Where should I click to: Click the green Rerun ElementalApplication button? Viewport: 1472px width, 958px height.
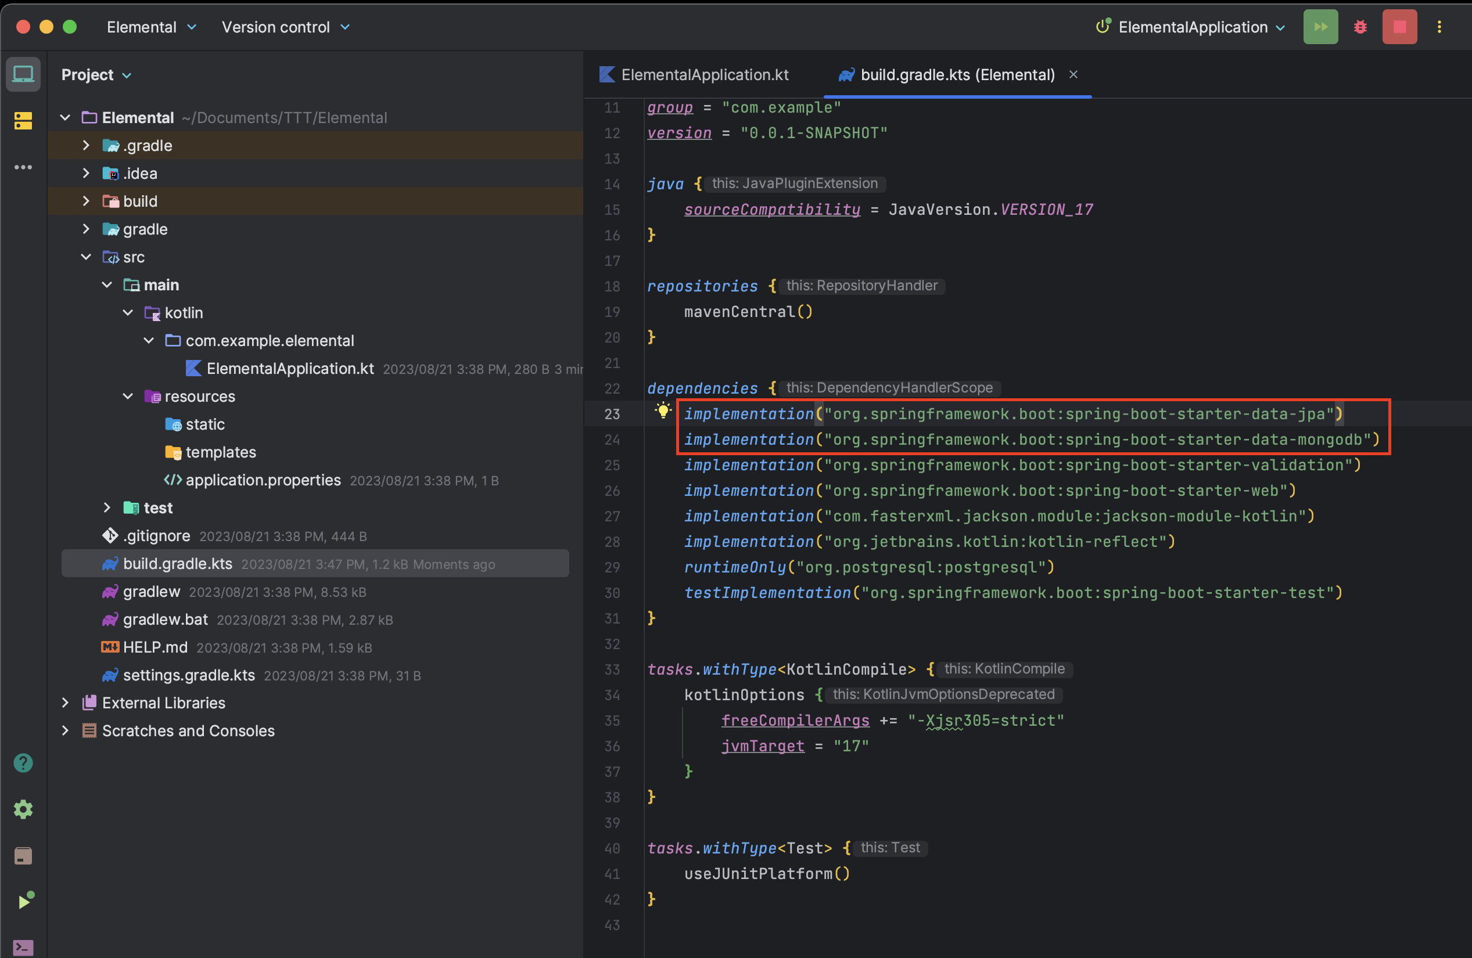(x=1320, y=27)
